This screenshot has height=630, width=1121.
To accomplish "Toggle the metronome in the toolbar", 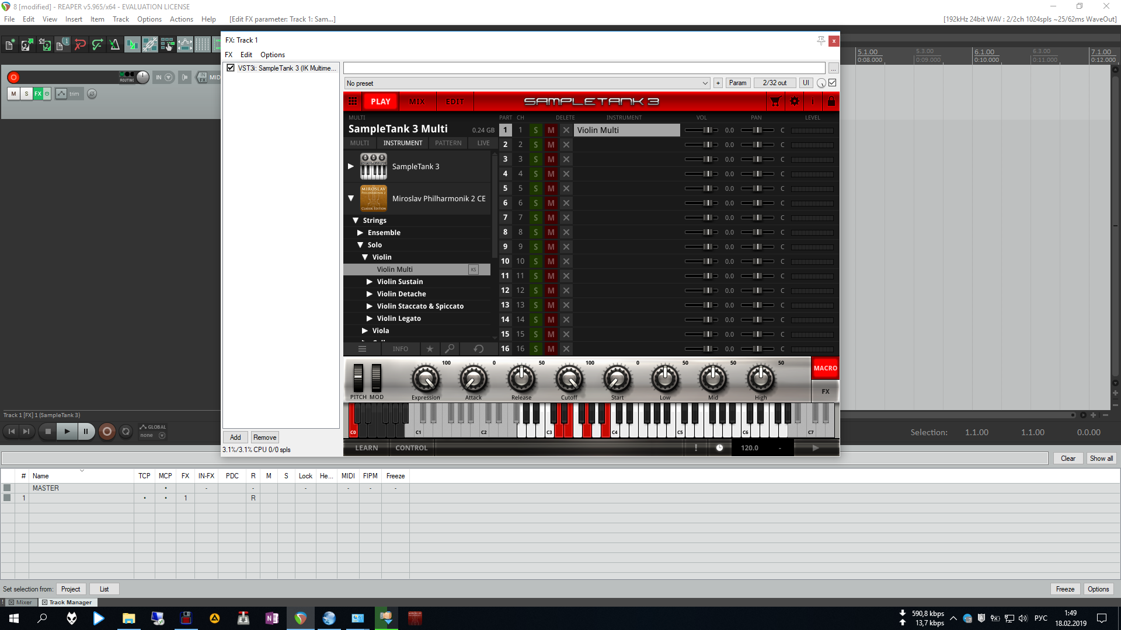I will tap(114, 44).
